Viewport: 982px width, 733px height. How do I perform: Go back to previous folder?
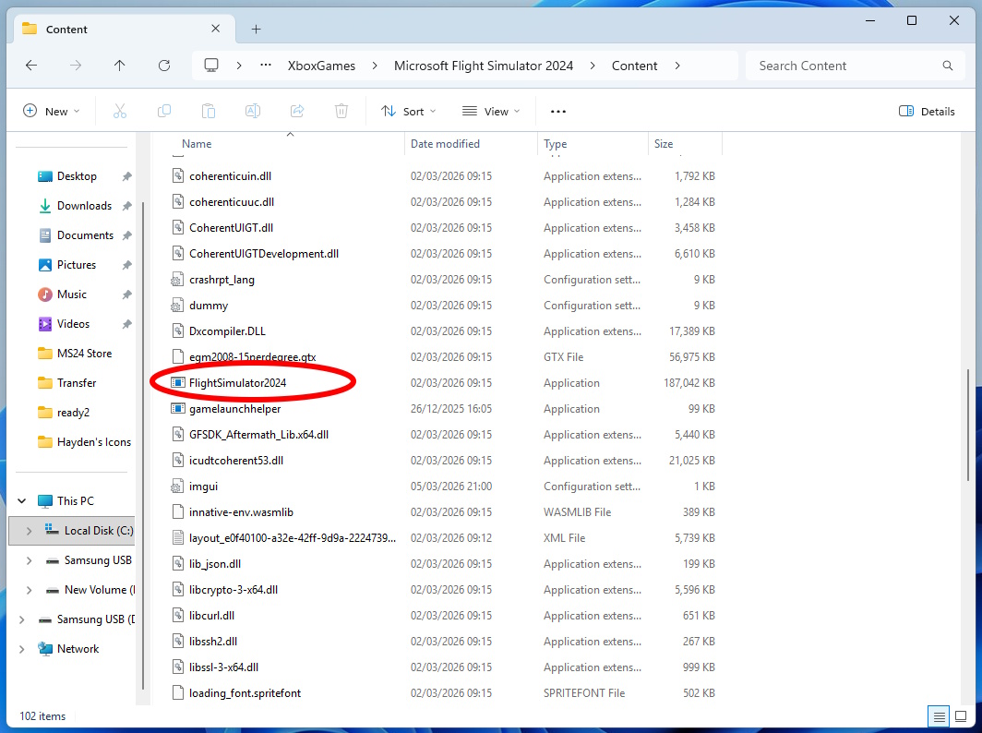point(31,66)
